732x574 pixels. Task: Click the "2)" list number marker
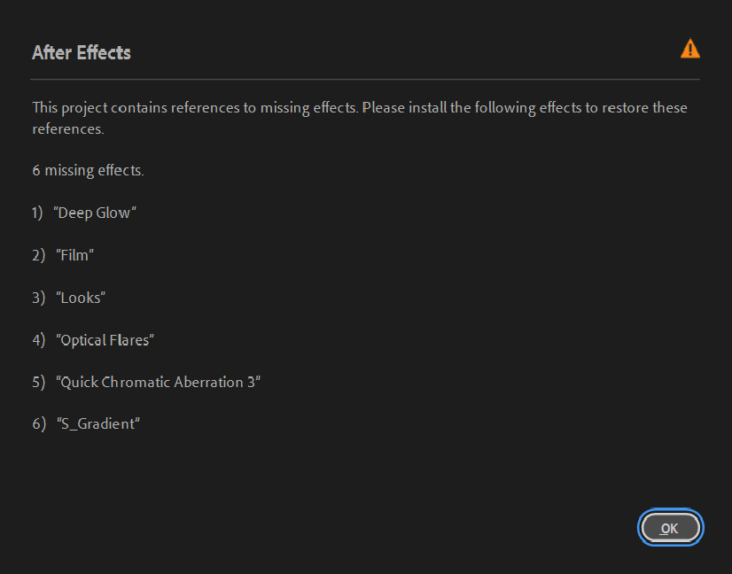[x=38, y=255]
